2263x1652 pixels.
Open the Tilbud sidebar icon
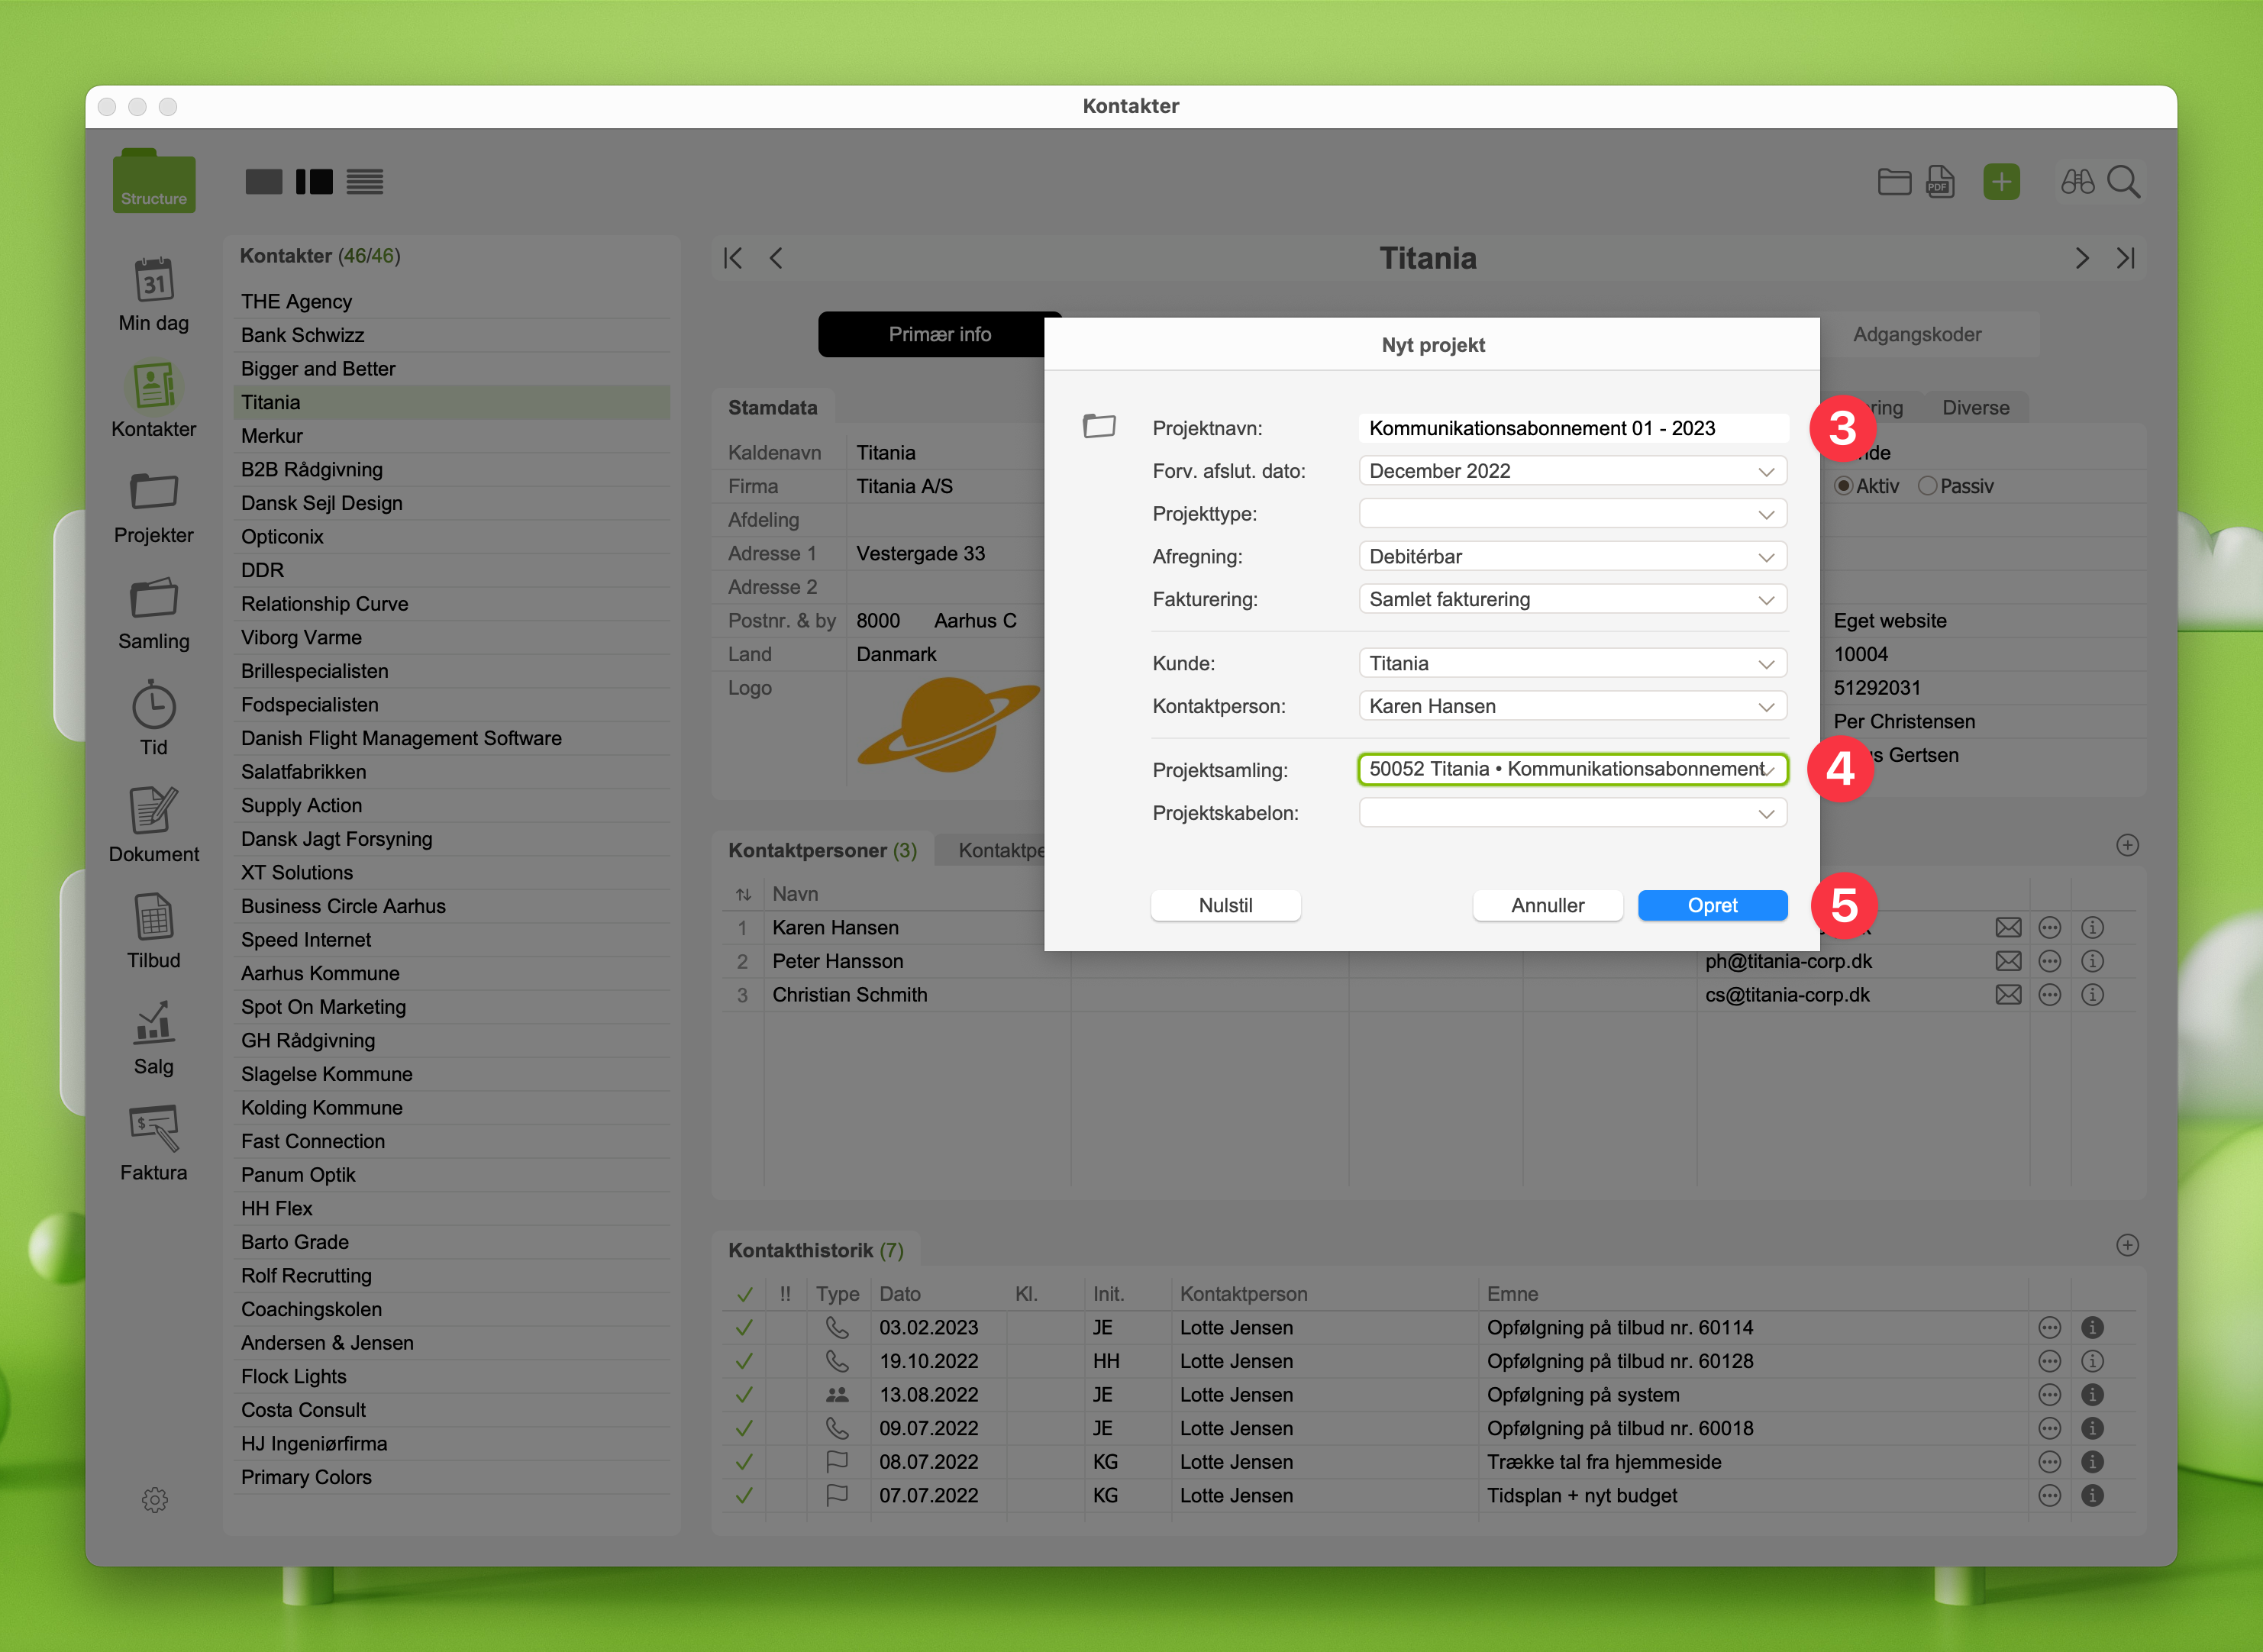point(153,918)
